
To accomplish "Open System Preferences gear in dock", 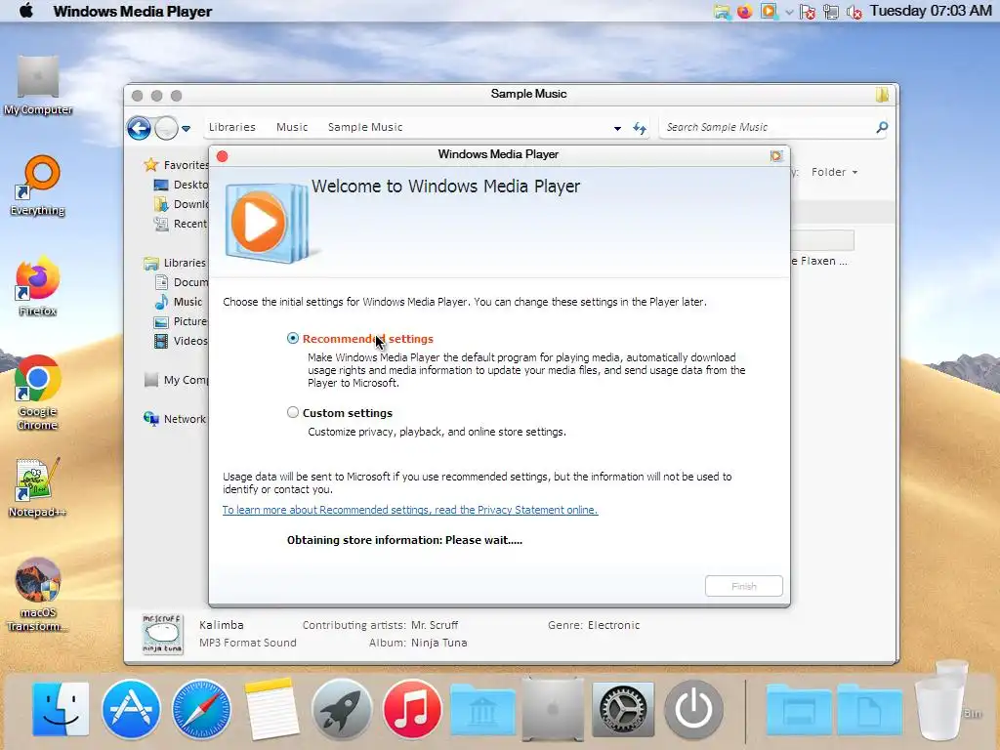I will (x=623, y=709).
